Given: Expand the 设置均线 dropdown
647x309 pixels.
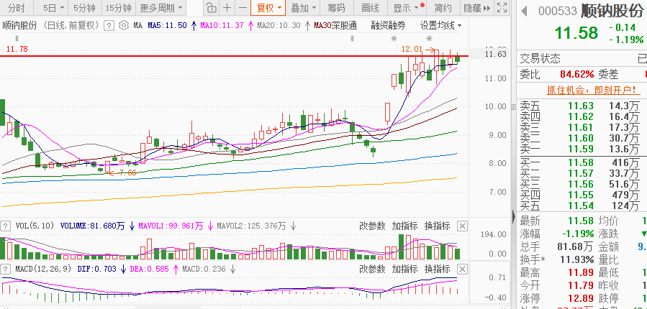Looking at the screenshot, I should (440, 26).
